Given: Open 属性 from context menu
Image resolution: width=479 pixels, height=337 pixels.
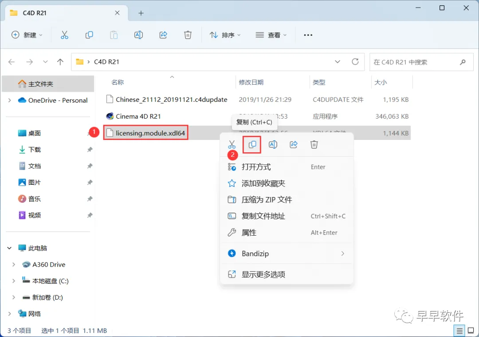Looking at the screenshot, I should [287, 233].
